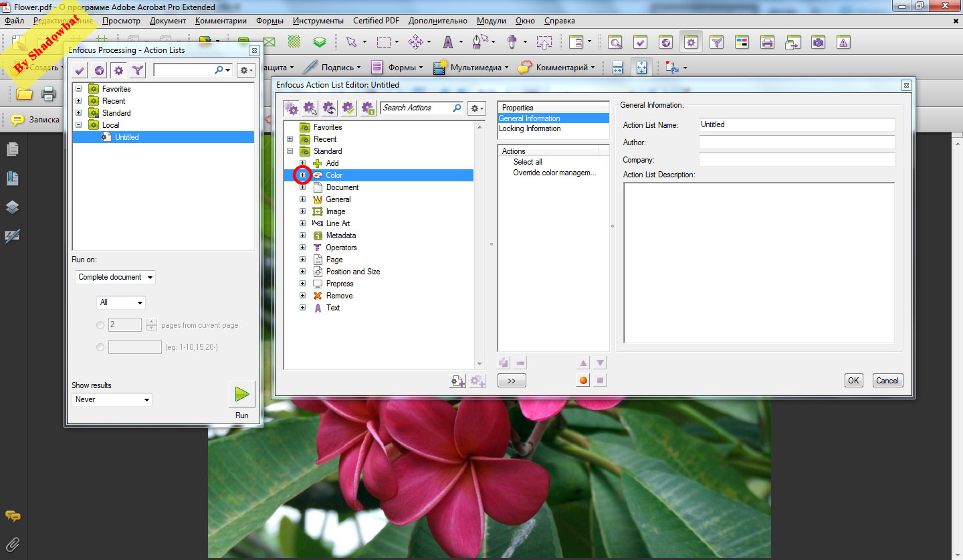This screenshot has height=560, width=963.
Task: Select the 'pages from current page' radio button
Action: pos(100,325)
